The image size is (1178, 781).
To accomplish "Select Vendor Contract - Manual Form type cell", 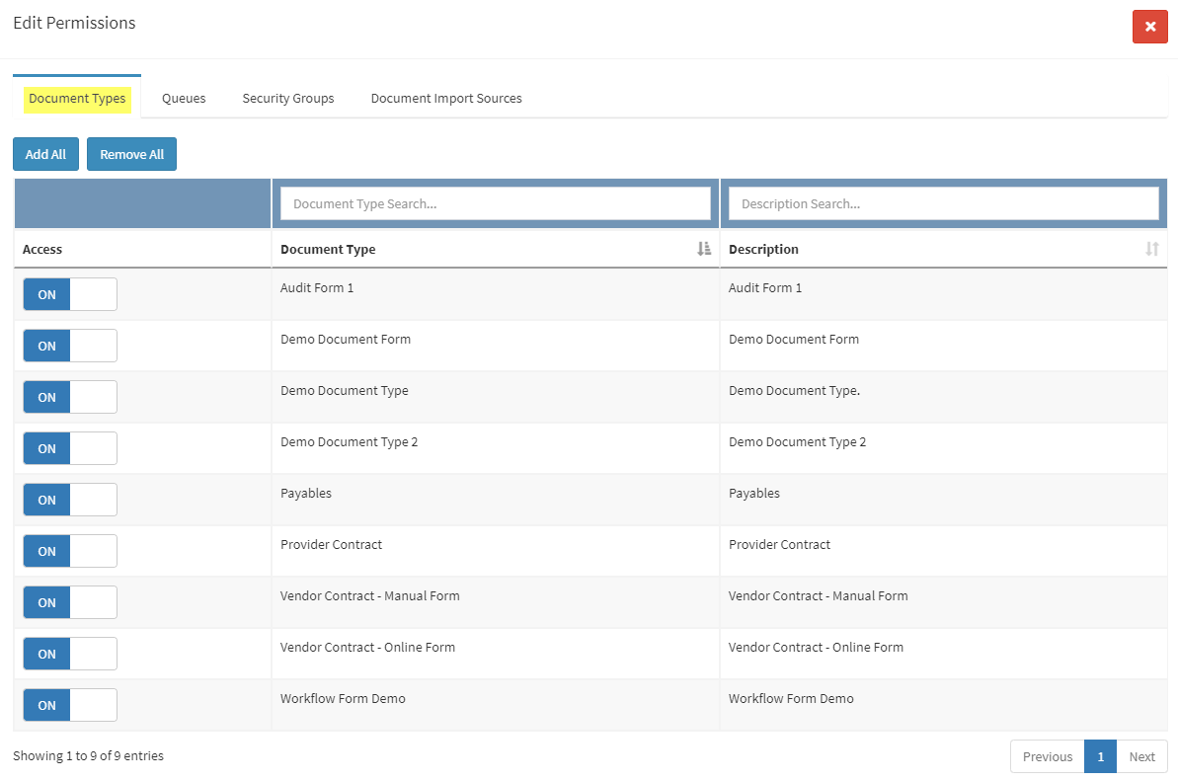I will [x=495, y=602].
